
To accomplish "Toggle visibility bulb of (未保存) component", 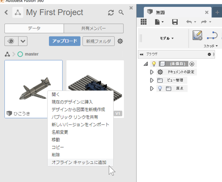I will pos(154,64).
